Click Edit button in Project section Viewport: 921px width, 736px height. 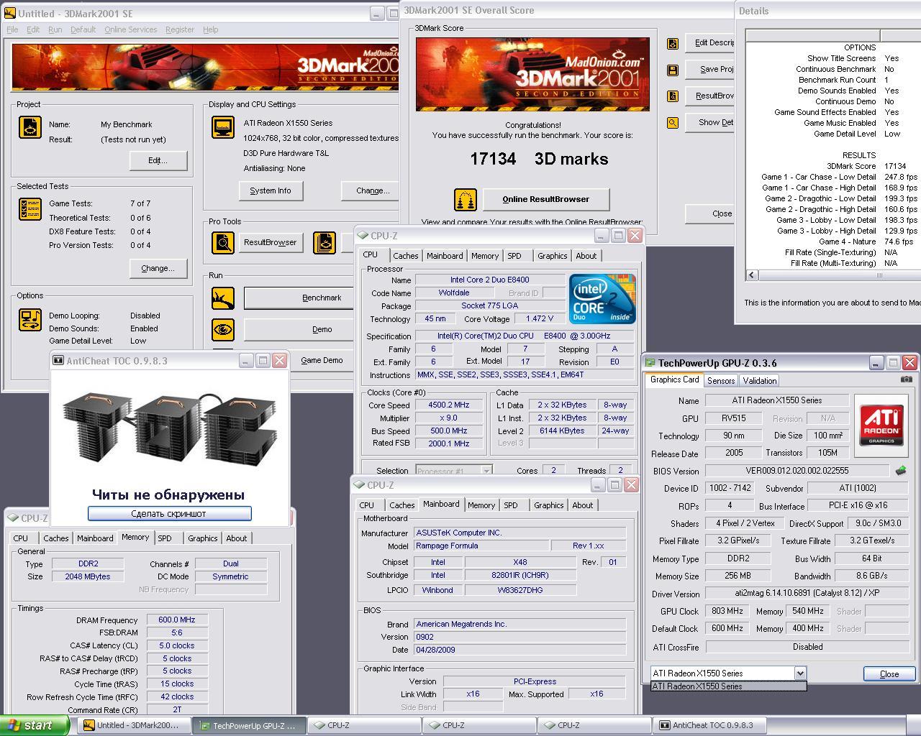(x=158, y=160)
